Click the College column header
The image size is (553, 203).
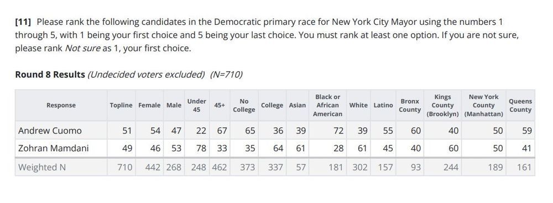[x=272, y=105]
